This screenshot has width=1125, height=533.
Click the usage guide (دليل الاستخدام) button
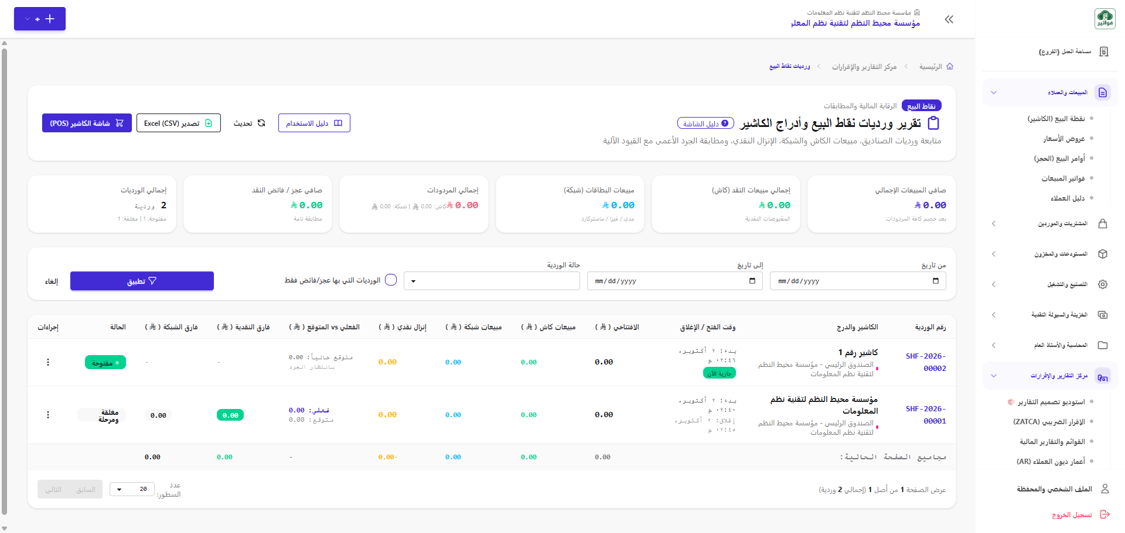314,123
